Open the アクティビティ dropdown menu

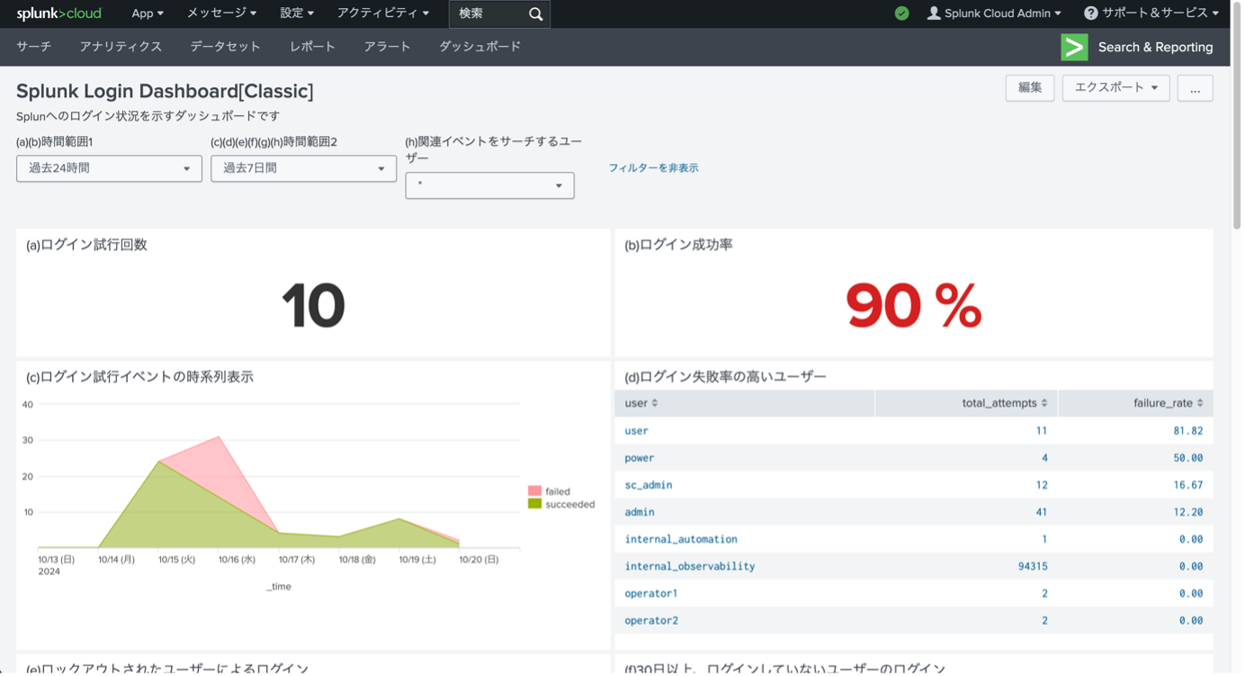tap(383, 14)
